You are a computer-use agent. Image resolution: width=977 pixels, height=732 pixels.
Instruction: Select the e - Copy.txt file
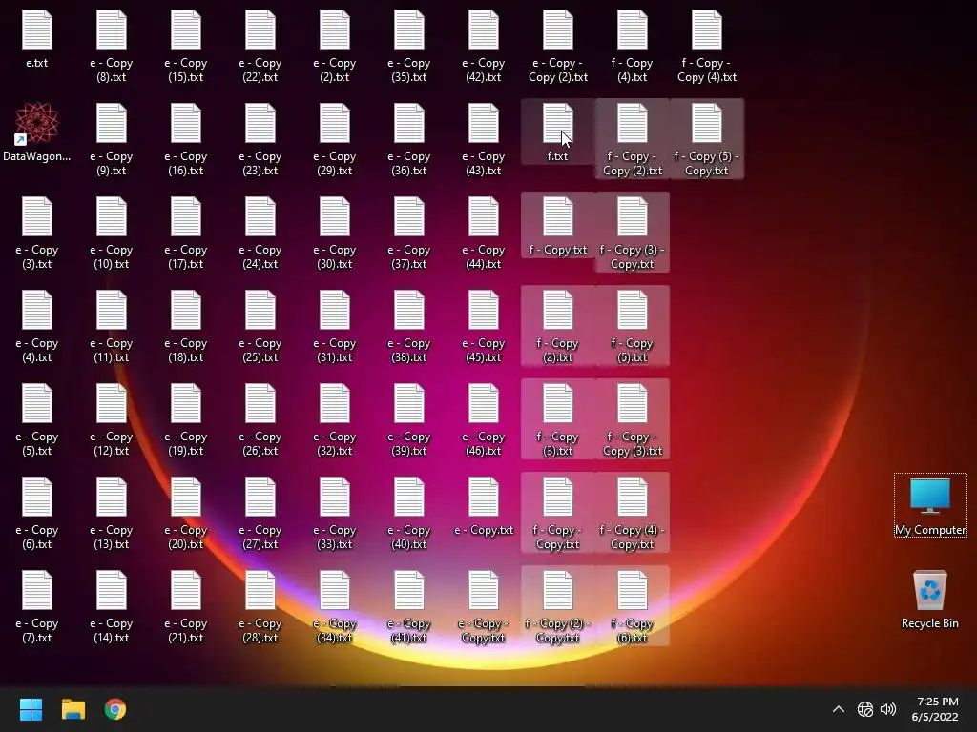pyautogui.click(x=484, y=505)
